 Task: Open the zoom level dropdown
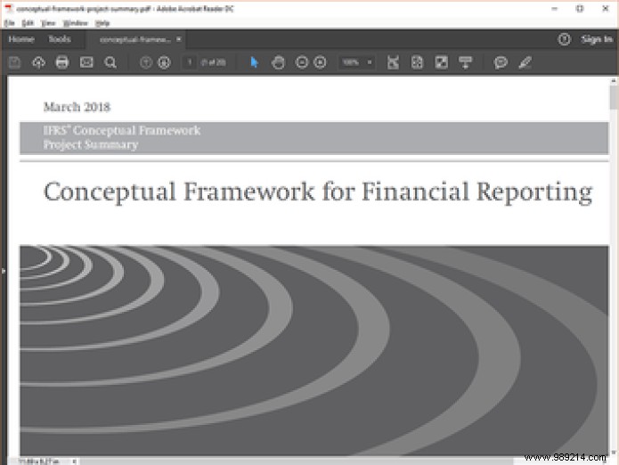click(x=369, y=62)
